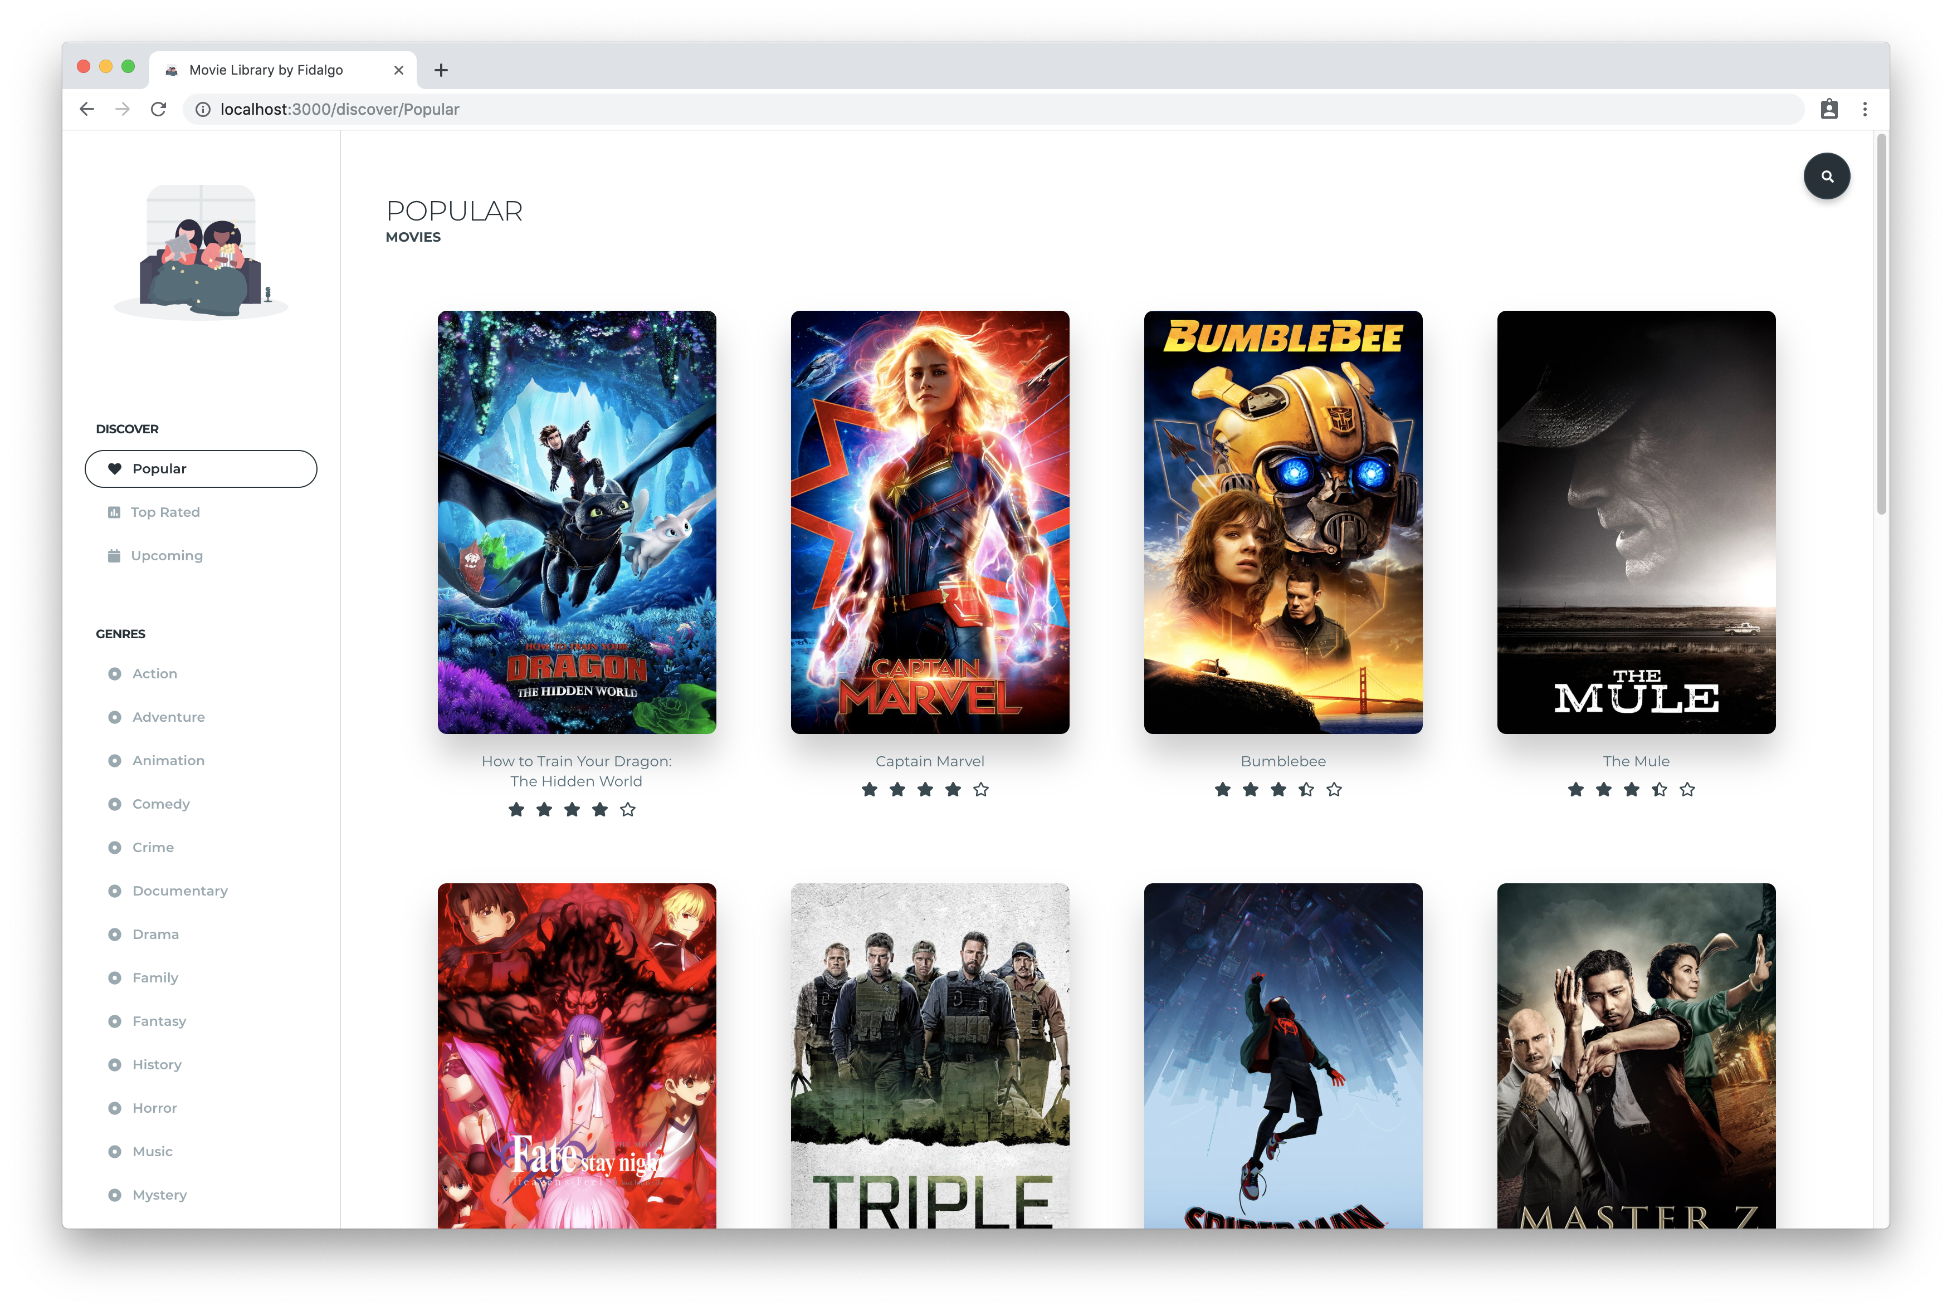Select the Action genre radio dot
The height and width of the screenshot is (1311, 1952).
(x=115, y=674)
